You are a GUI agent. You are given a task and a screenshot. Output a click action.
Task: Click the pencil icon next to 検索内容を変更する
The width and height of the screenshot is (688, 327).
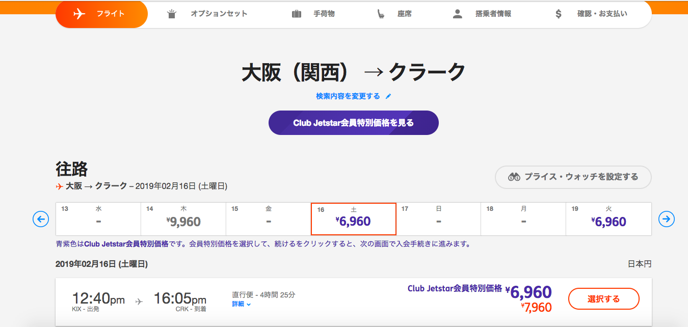coord(388,96)
